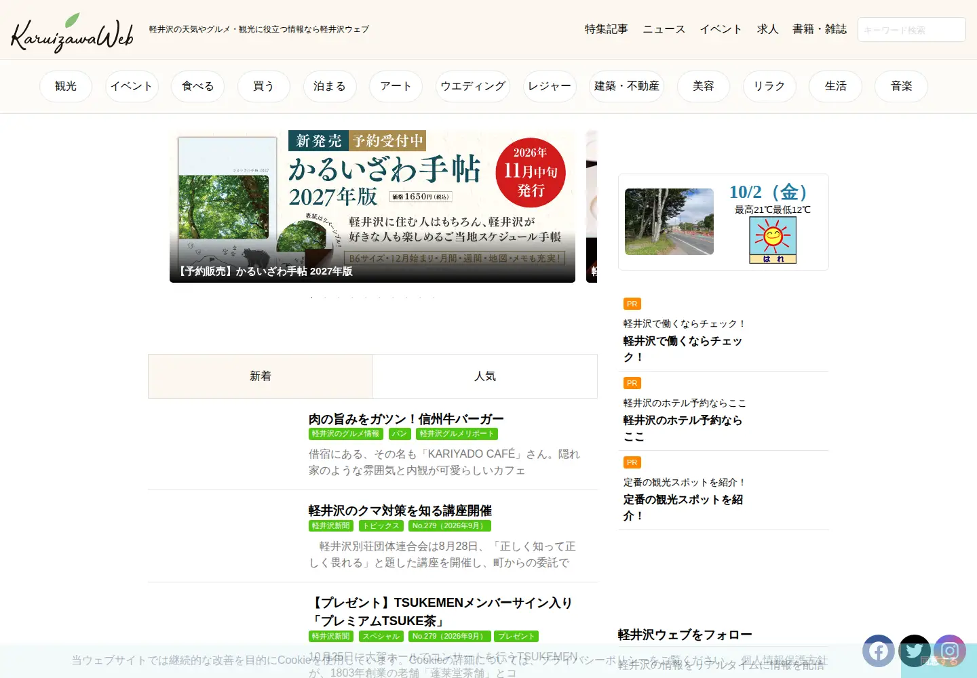Click the 軽井沢グルメリポート tag
The image size is (977, 678).
pos(457,434)
